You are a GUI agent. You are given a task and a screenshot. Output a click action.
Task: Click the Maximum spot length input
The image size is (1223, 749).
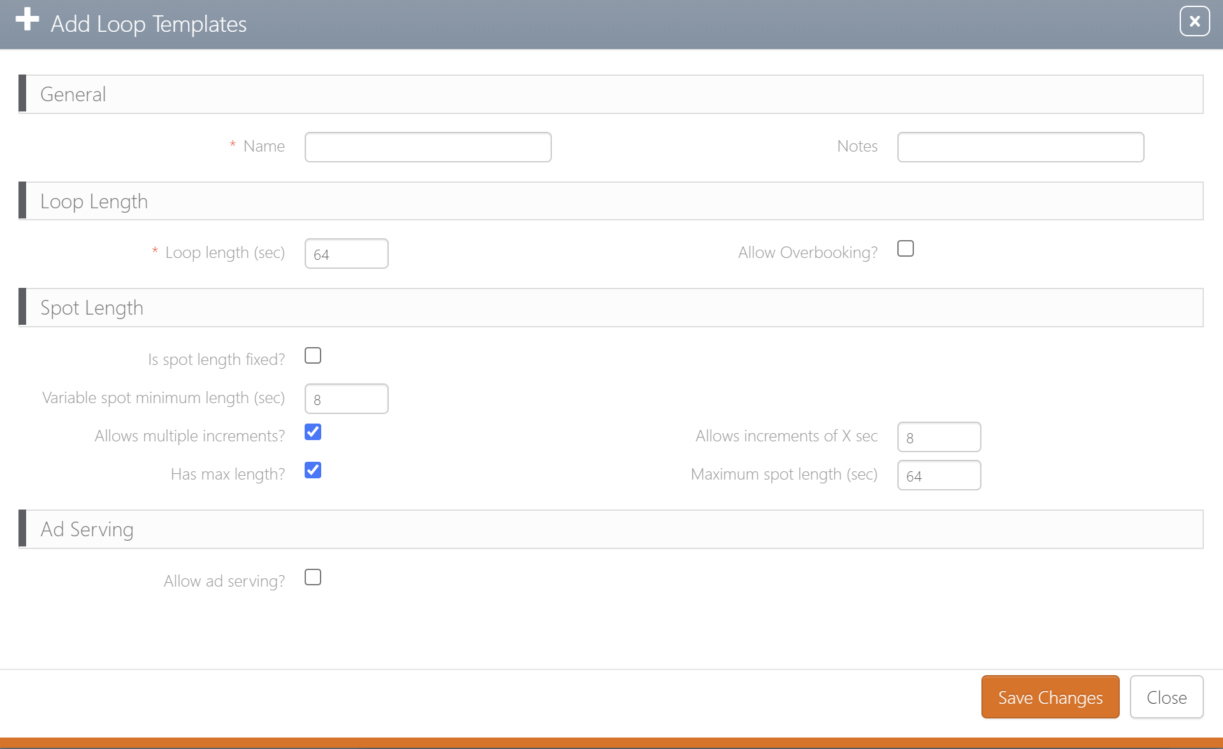point(939,475)
